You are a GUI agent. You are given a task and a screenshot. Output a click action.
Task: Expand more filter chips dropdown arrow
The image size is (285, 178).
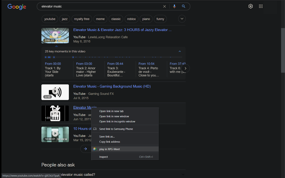tap(182, 19)
